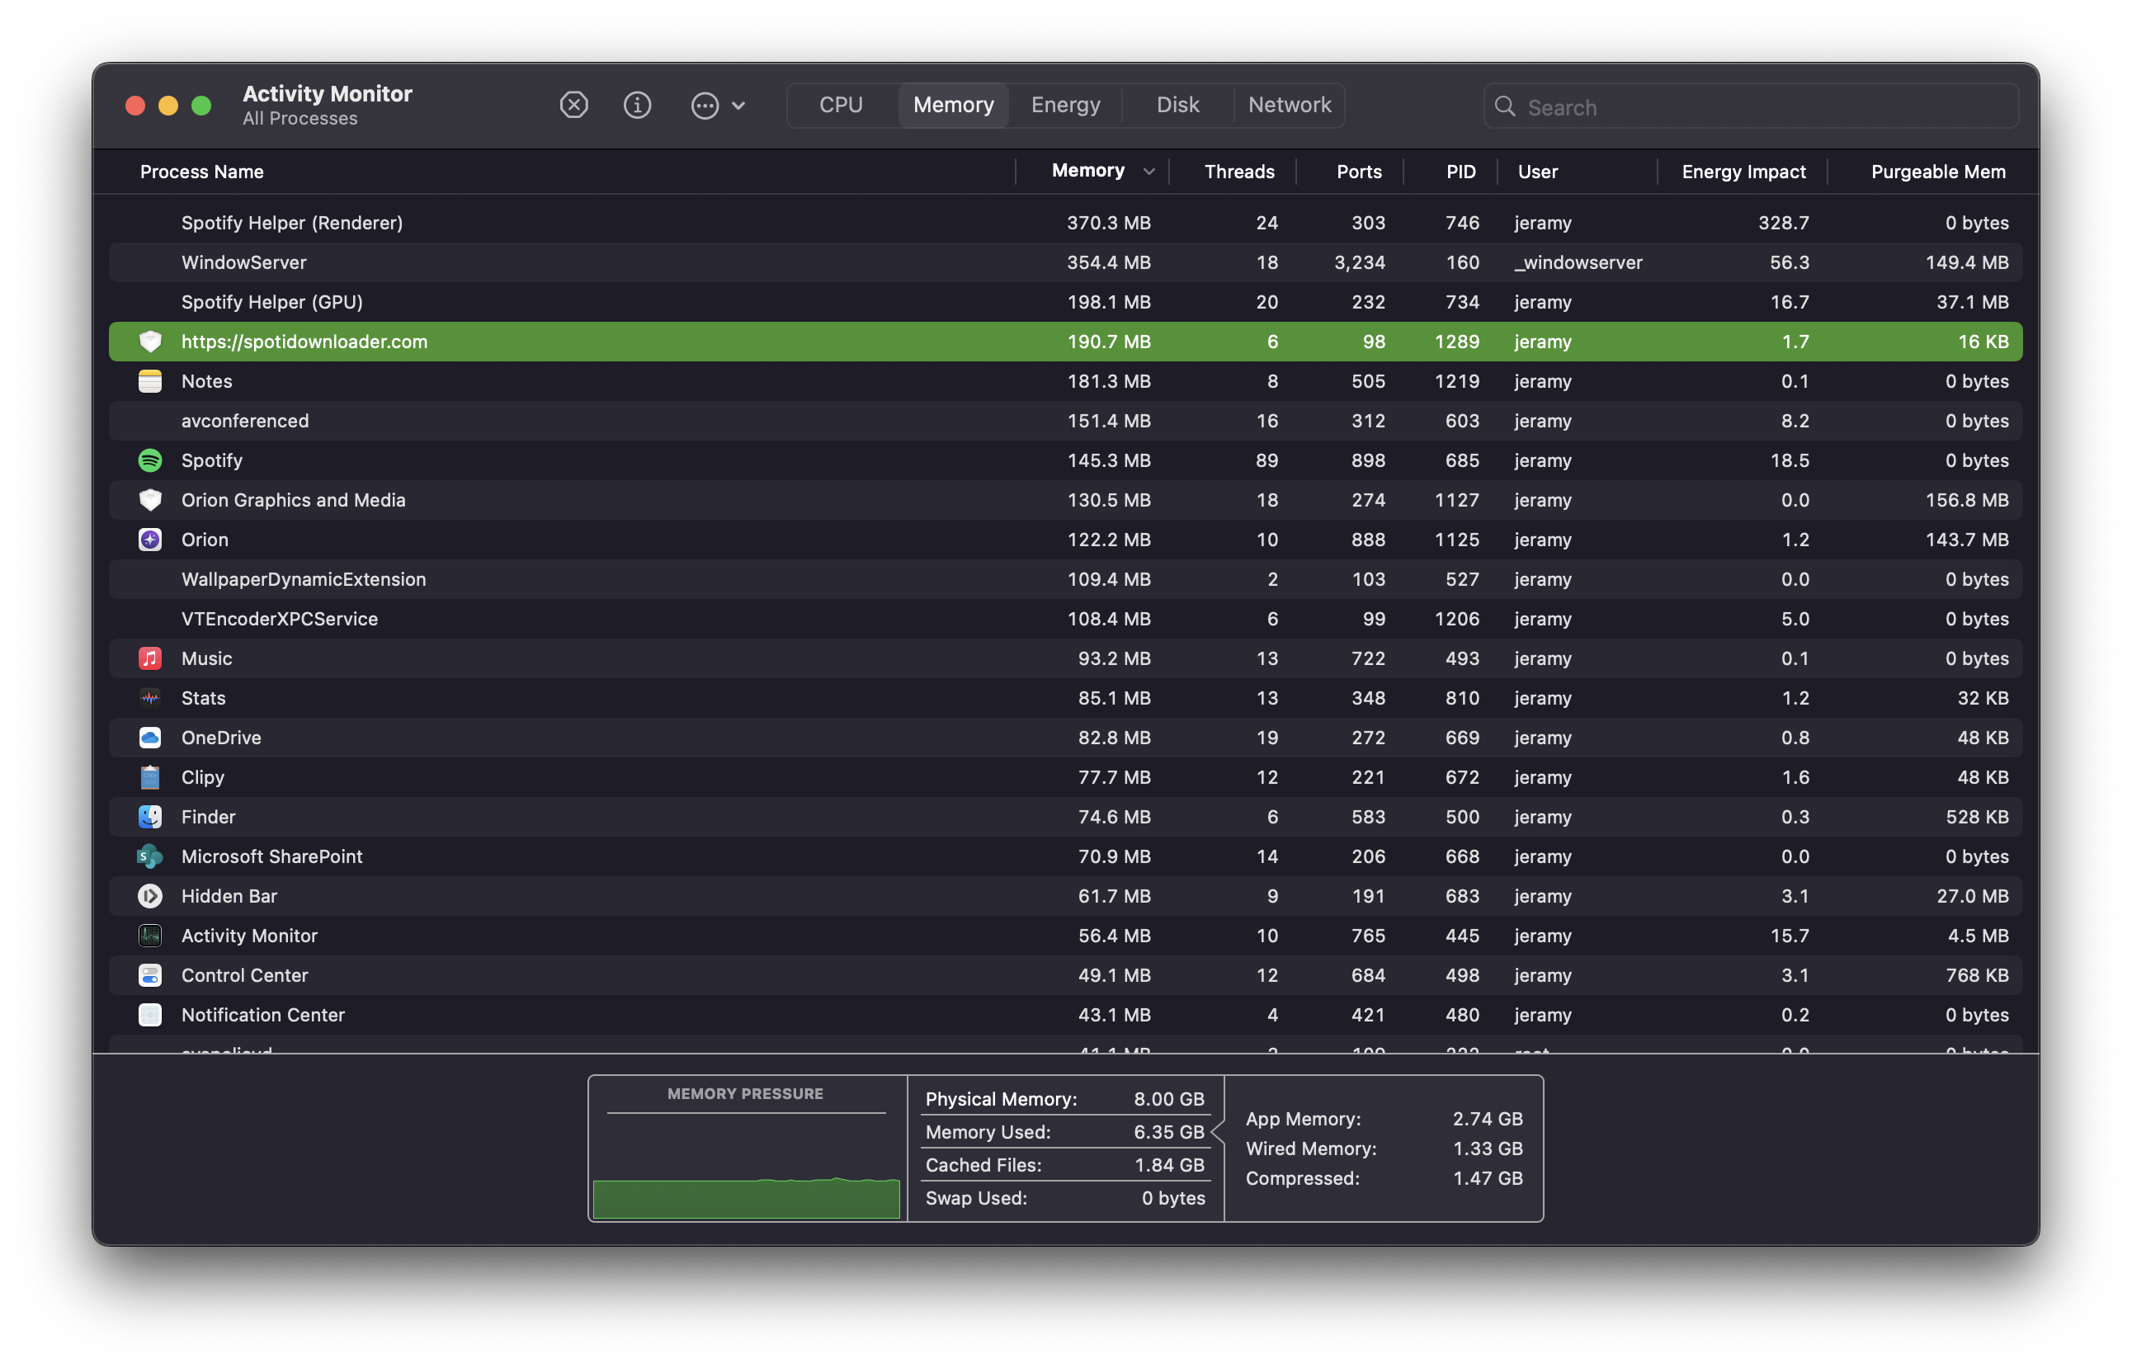Sort by Purgeable Mem column header
The height and width of the screenshot is (1368, 2132).
tap(1937, 172)
